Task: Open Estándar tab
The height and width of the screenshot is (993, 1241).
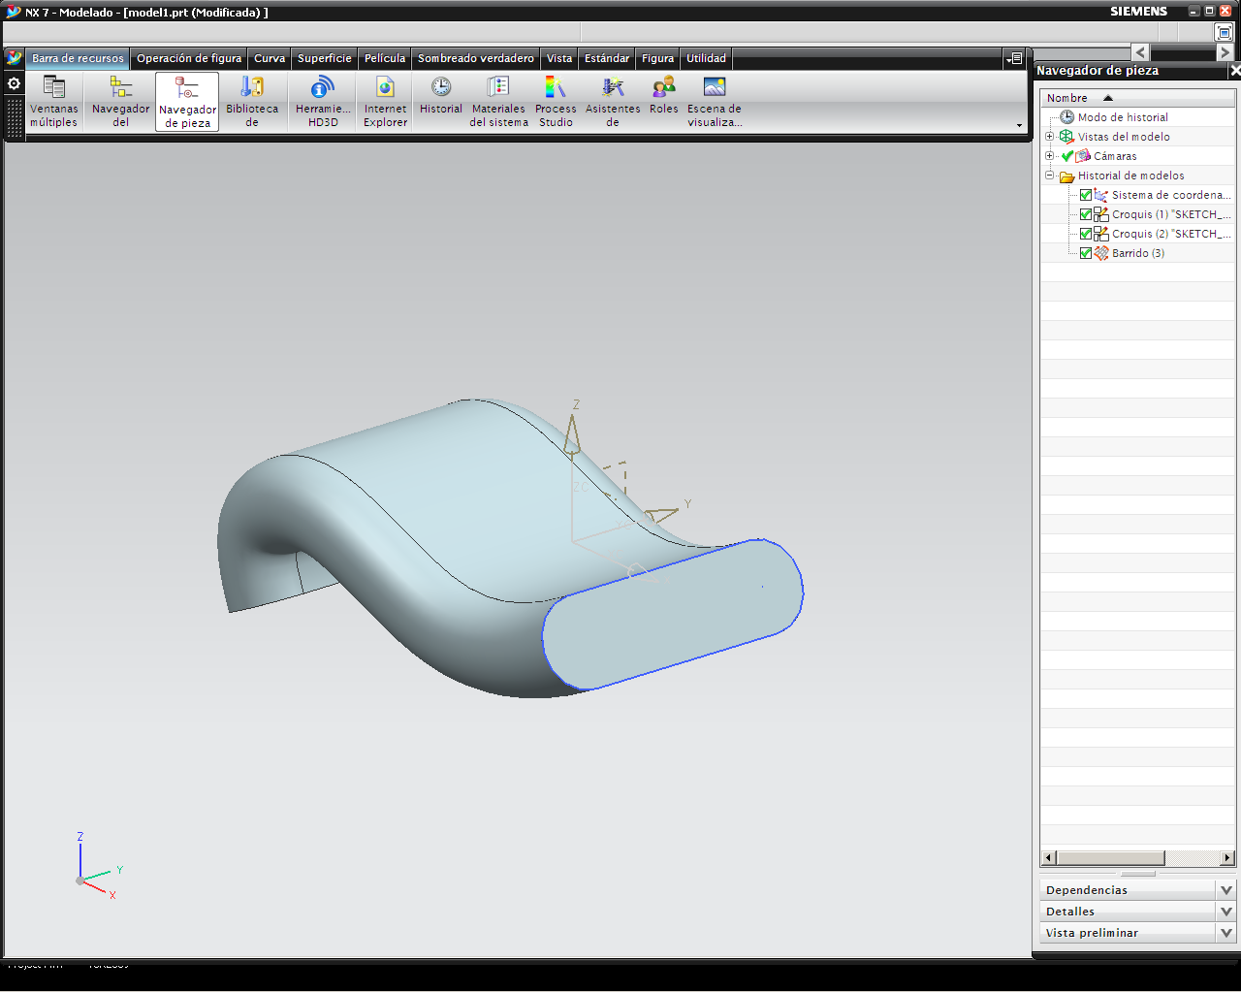Action: click(x=607, y=58)
